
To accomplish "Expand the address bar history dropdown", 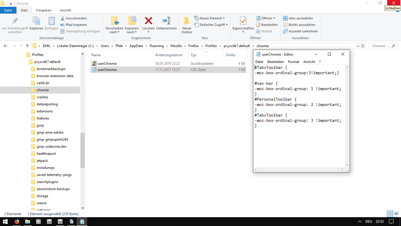I will pyautogui.click(x=357, y=46).
